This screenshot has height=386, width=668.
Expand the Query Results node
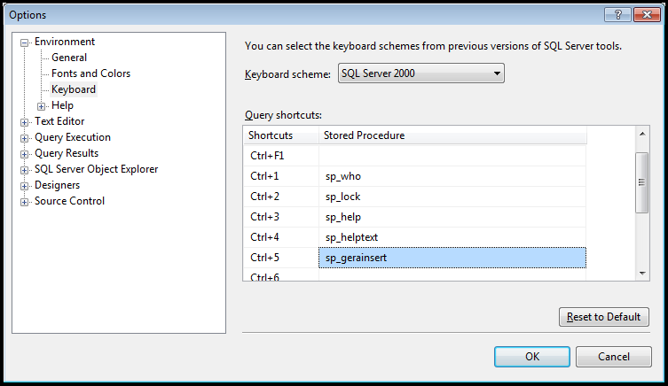click(25, 154)
